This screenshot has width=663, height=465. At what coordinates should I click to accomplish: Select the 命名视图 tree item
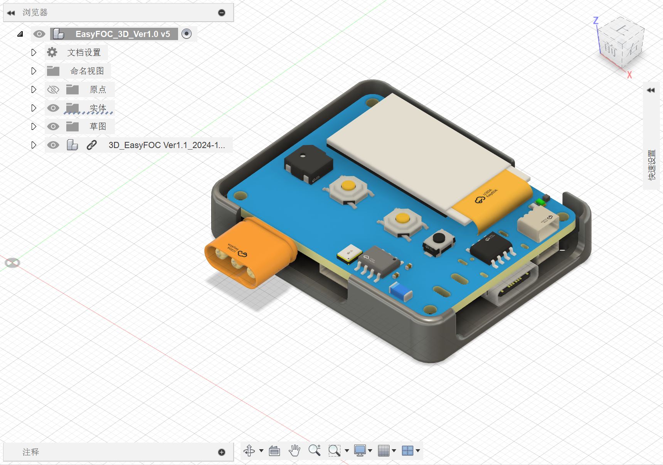coord(87,71)
